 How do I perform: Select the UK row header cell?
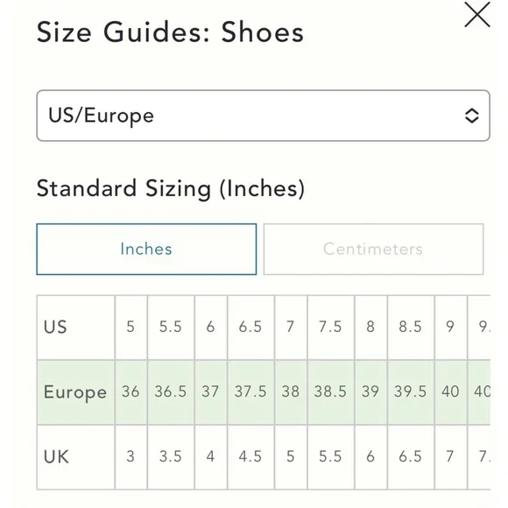click(76, 457)
